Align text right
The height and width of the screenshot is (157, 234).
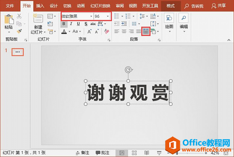131,31
